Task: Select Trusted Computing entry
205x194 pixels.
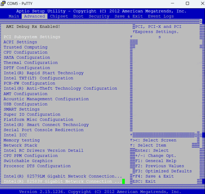Action: tap(26, 47)
